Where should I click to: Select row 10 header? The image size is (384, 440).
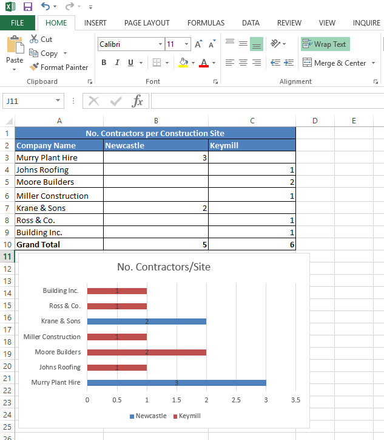[x=7, y=245]
